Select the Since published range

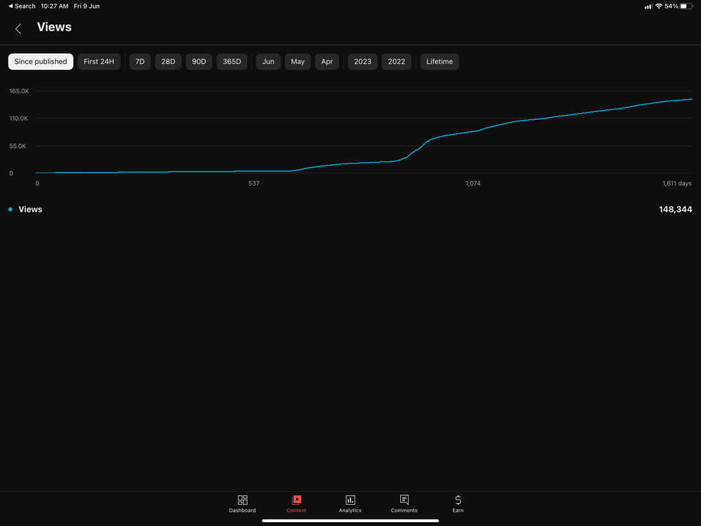(40, 62)
